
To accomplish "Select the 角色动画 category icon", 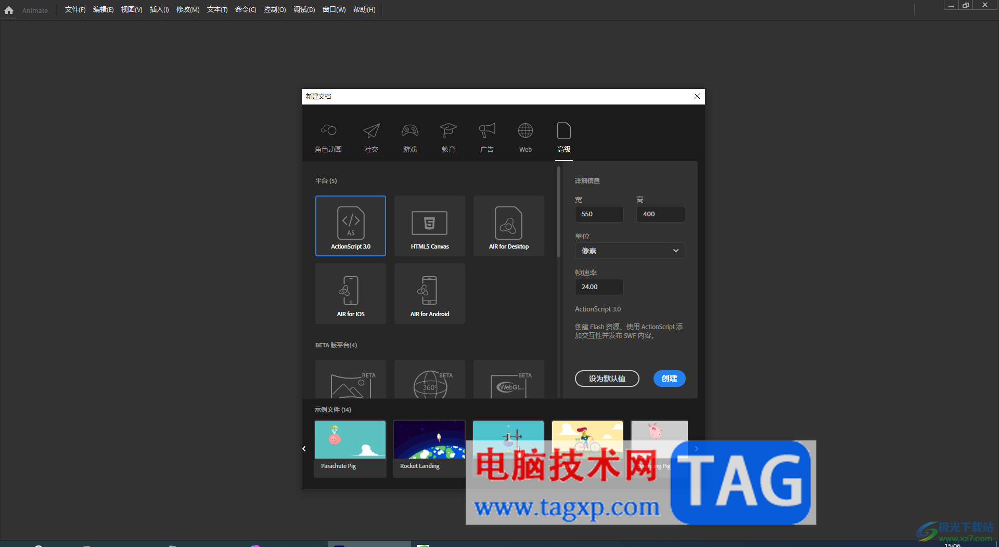I will click(x=328, y=137).
